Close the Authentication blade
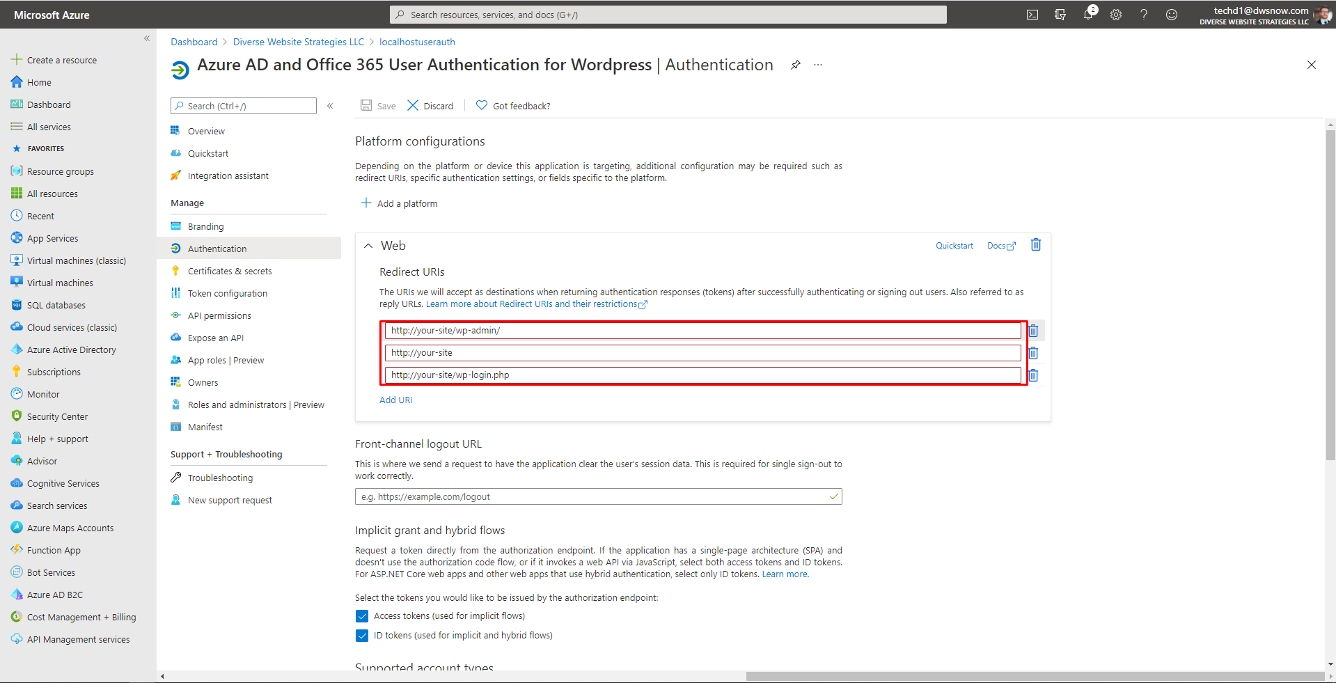The height and width of the screenshot is (683, 1336). pyautogui.click(x=1312, y=65)
